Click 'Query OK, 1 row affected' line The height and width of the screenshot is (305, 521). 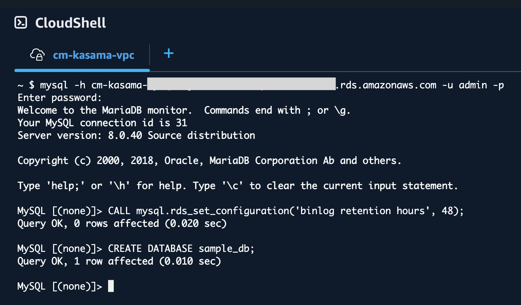[119, 261]
